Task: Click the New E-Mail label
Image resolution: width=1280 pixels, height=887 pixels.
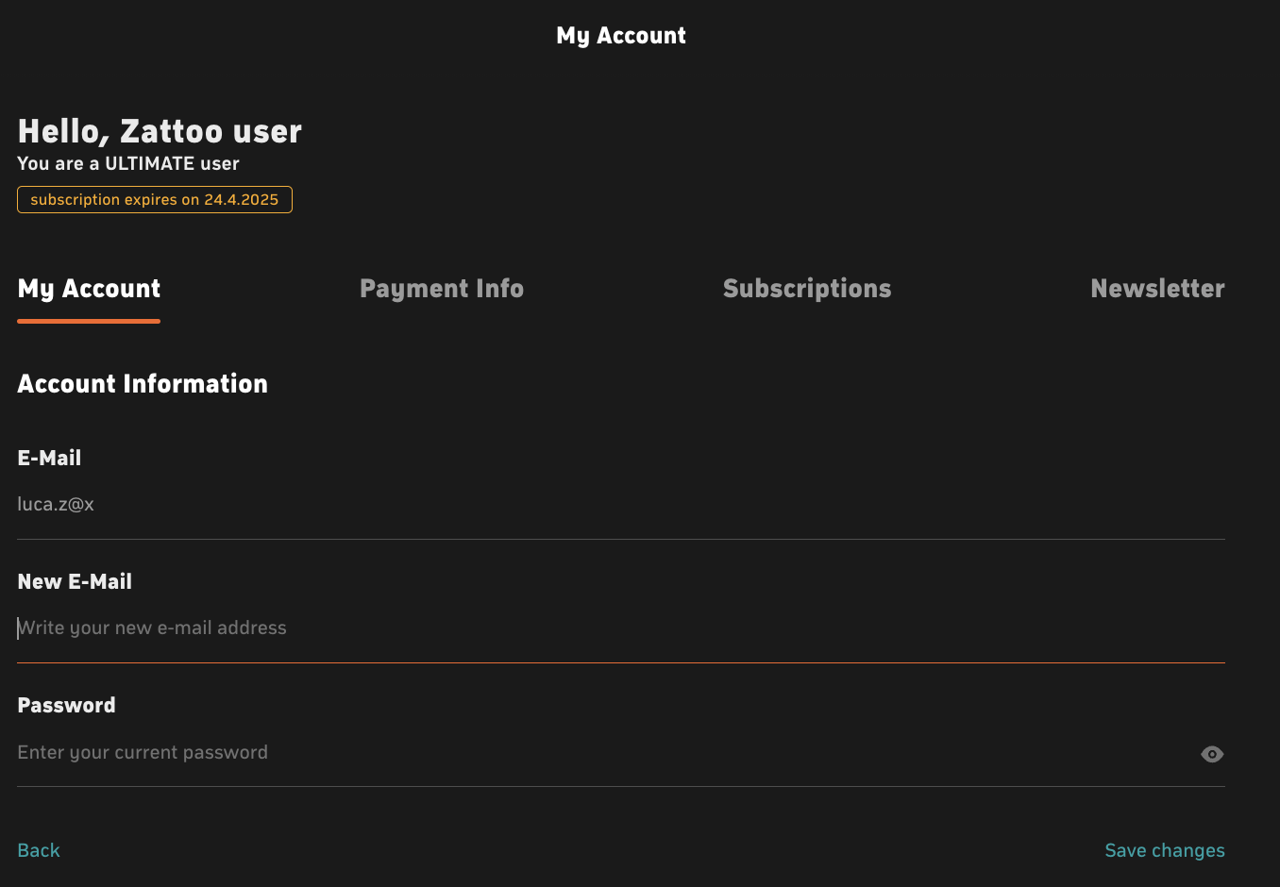Action: coord(75,581)
